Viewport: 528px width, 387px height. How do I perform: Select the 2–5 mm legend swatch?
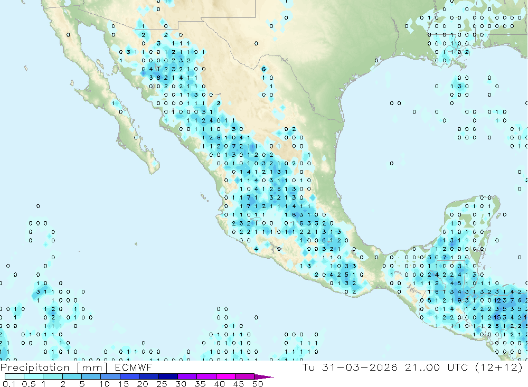point(72,376)
